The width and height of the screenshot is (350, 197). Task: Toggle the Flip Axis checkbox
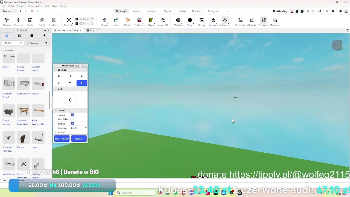click(x=72, y=115)
